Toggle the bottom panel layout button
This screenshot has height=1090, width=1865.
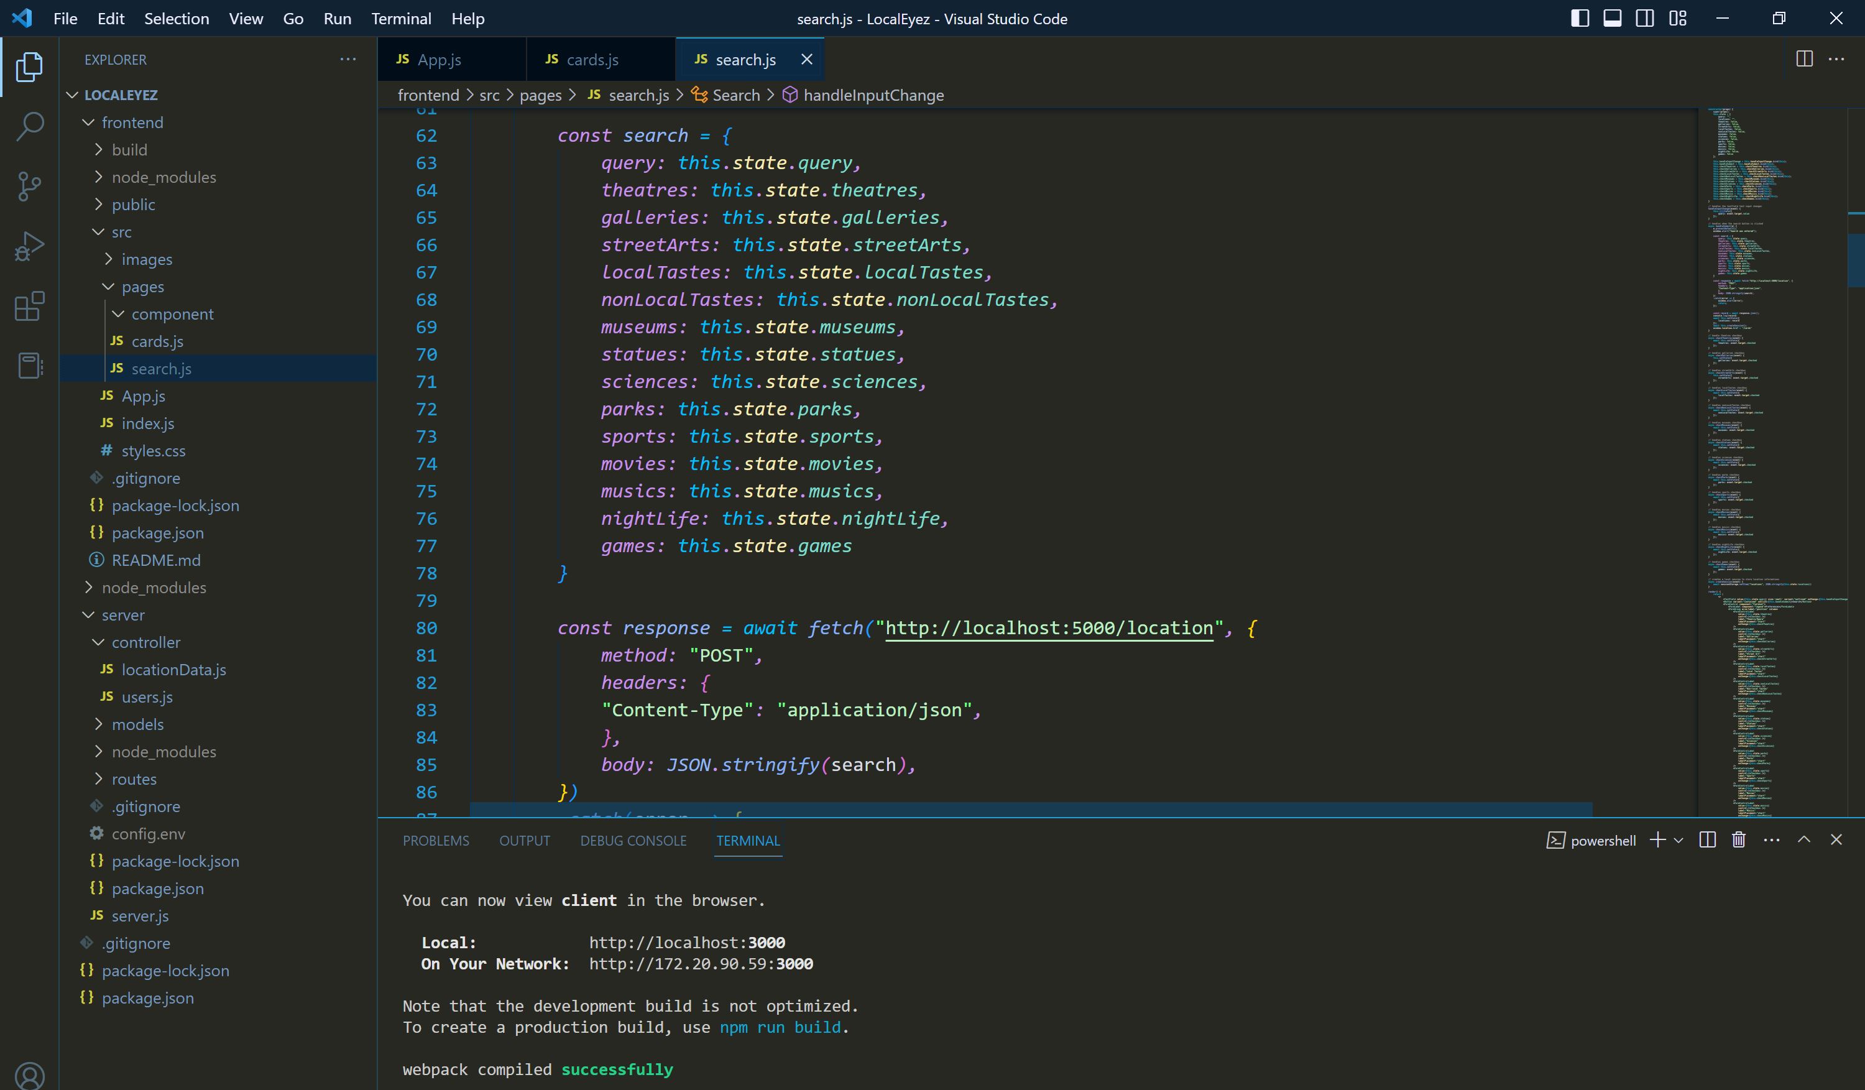pos(1612,19)
